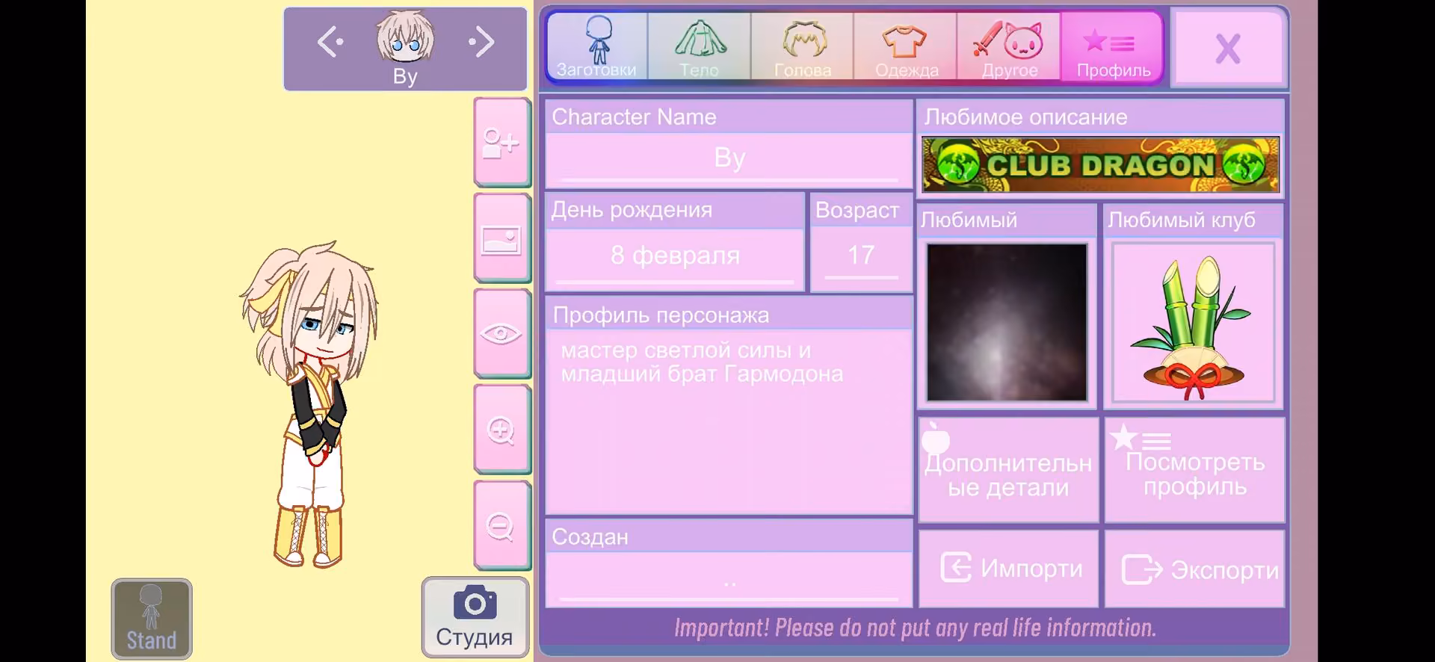Edit the character profile description text
This screenshot has width=1435, height=662.
[729, 421]
